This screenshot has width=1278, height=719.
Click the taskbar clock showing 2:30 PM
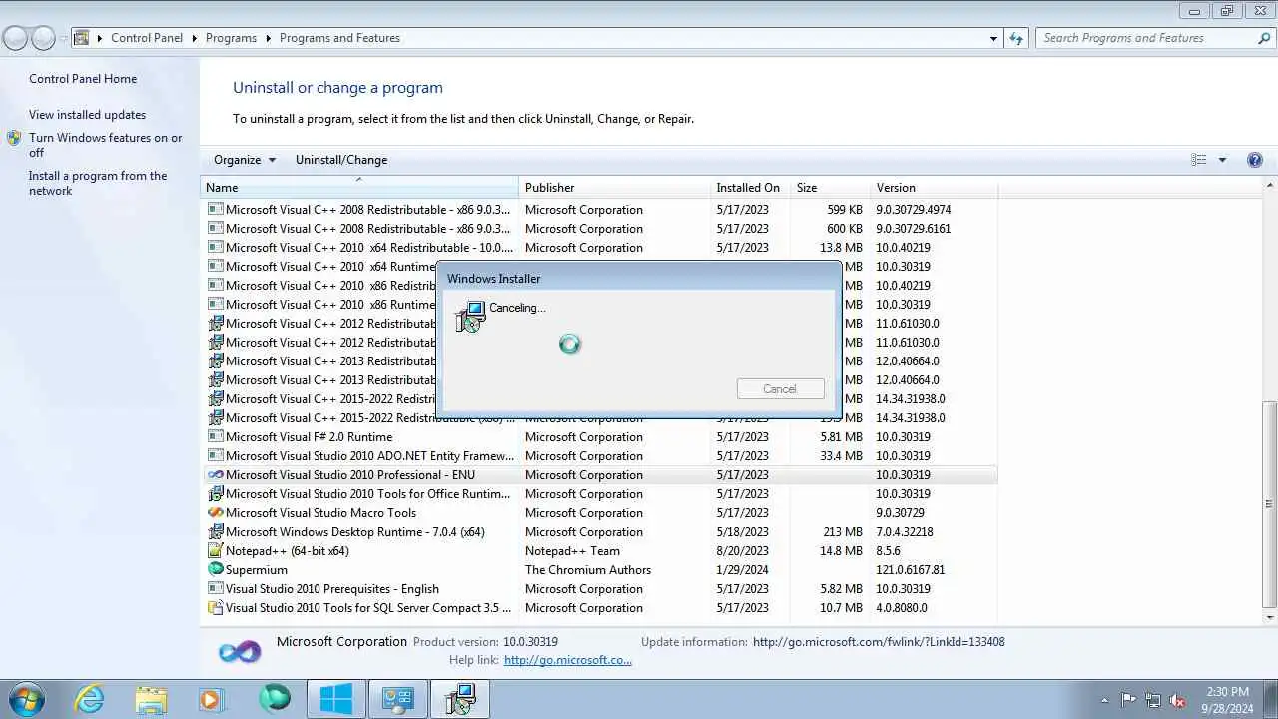(x=1227, y=700)
